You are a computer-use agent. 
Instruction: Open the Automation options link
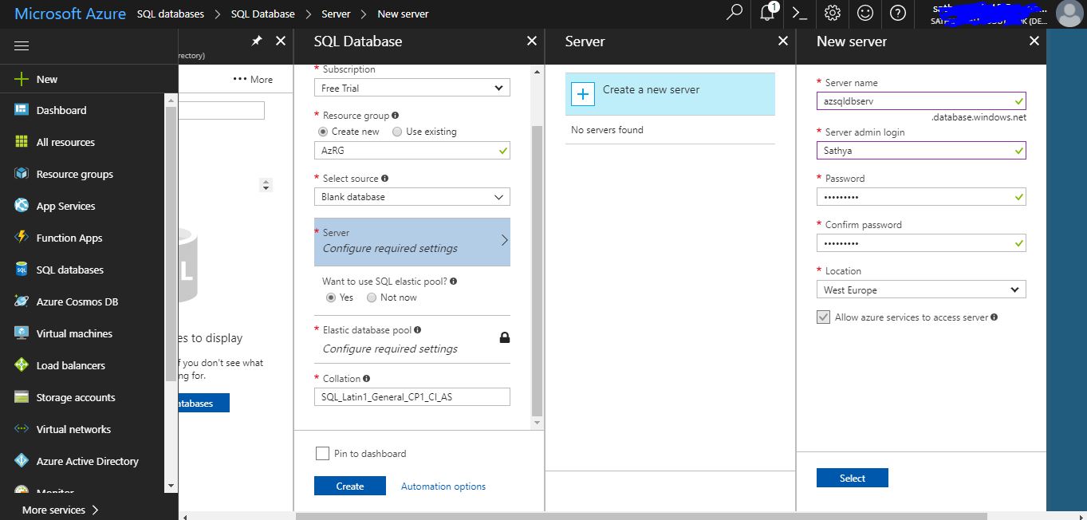[443, 485]
